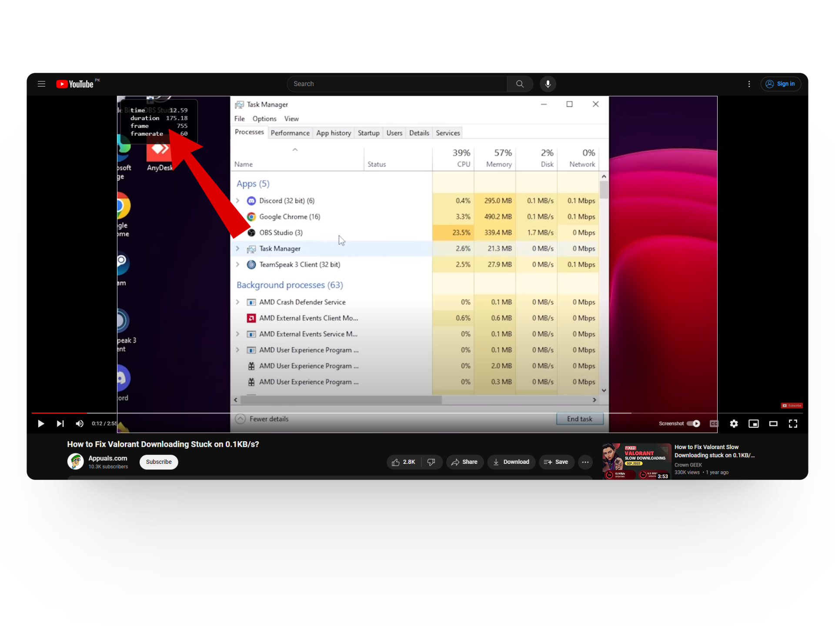This screenshot has width=835, height=626.
Task: Click the search magnifier button
Action: pyautogui.click(x=520, y=84)
